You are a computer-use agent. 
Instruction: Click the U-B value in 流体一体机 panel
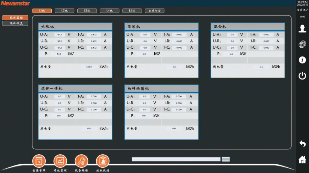coord(60,103)
